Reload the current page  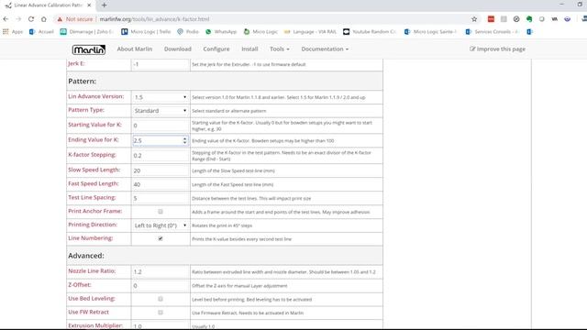(x=31, y=19)
